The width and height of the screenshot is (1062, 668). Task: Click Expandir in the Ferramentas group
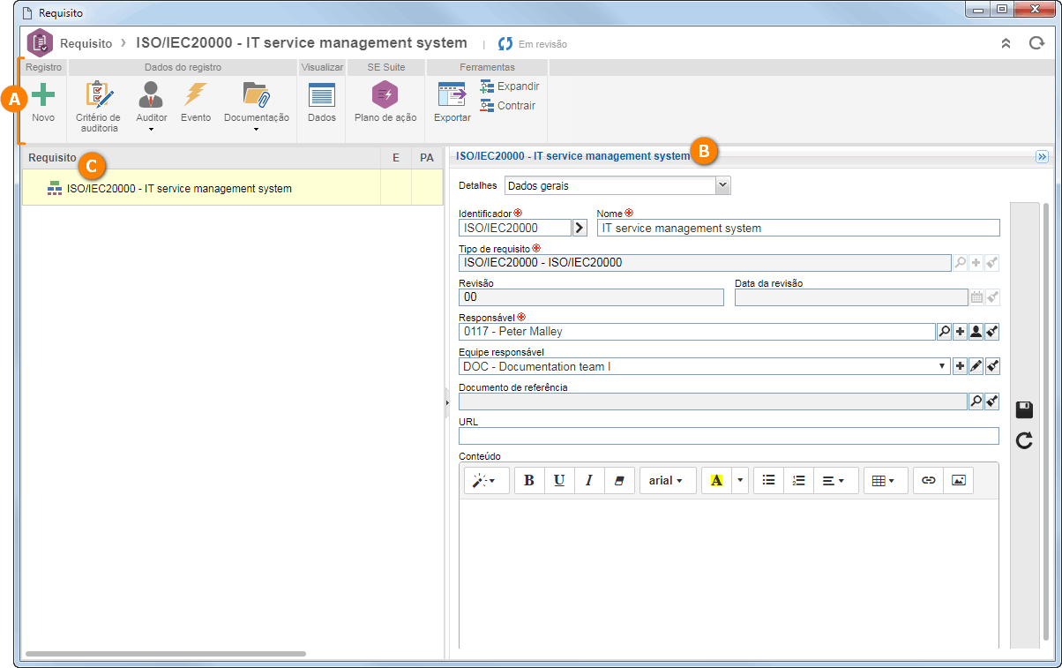[x=510, y=86]
